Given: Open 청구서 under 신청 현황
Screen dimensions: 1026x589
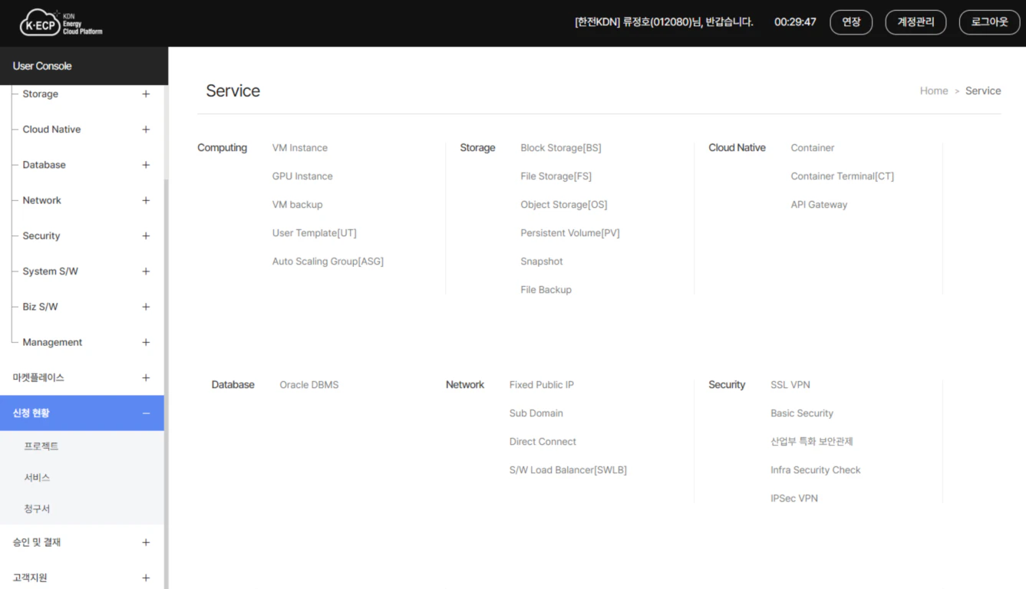Looking at the screenshot, I should pos(38,509).
